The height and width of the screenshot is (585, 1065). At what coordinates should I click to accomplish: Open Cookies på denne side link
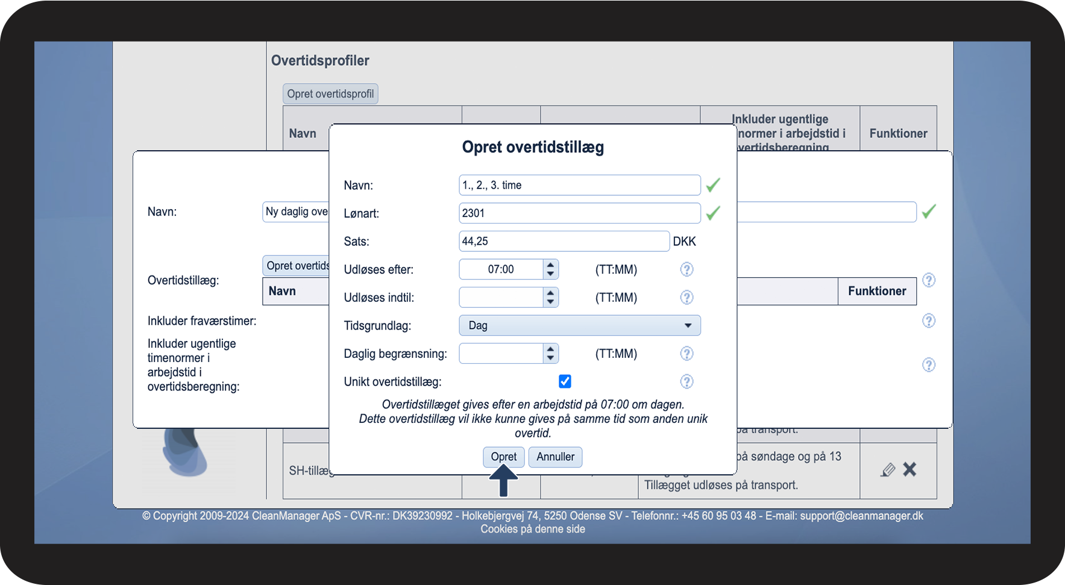pyautogui.click(x=532, y=529)
